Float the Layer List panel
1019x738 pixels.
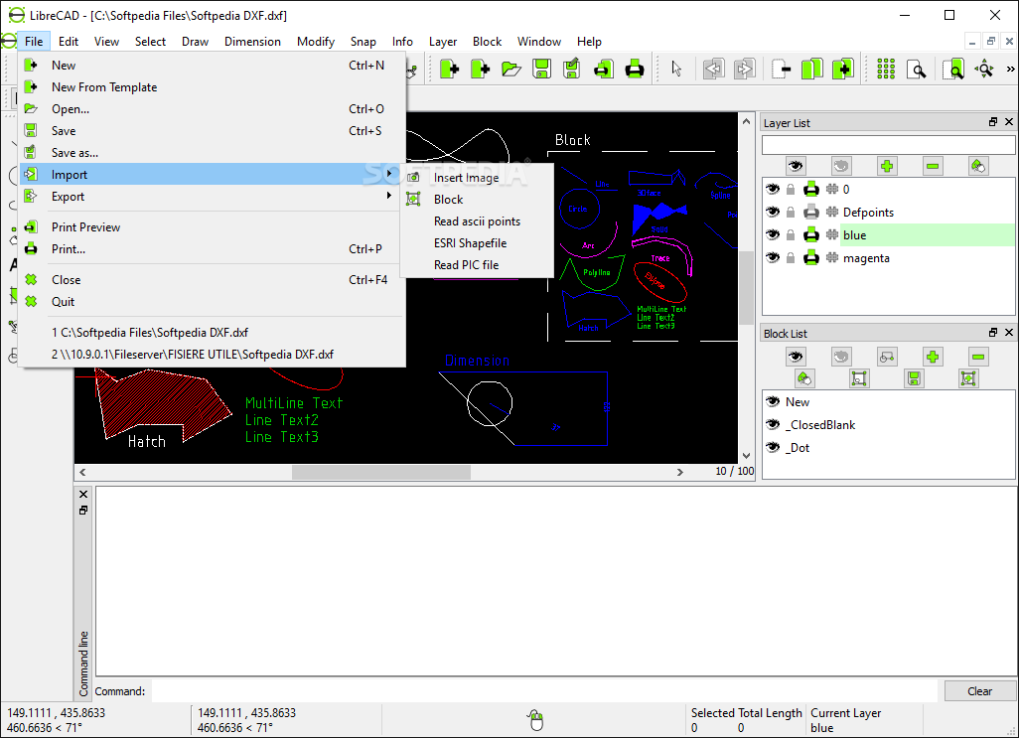[993, 122]
